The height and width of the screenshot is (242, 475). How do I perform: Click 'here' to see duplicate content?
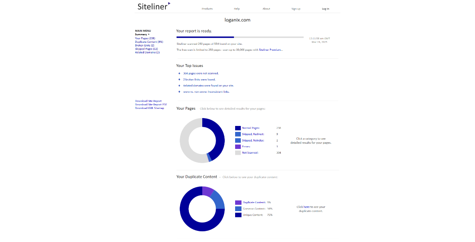pos(307,207)
